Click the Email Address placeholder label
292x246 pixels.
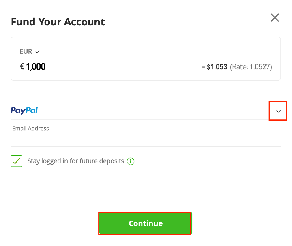coord(30,128)
